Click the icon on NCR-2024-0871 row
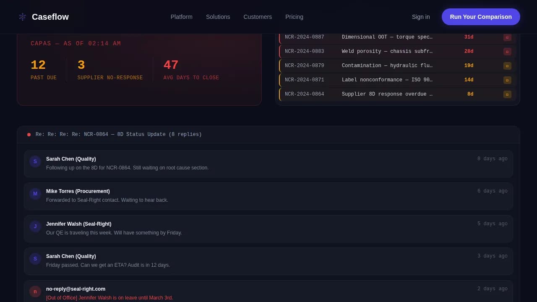This screenshot has height=302, width=537. (x=507, y=80)
